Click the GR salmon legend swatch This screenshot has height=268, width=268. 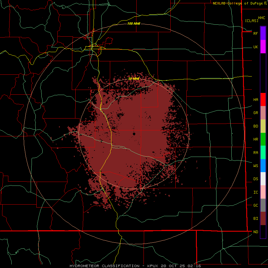(263, 113)
